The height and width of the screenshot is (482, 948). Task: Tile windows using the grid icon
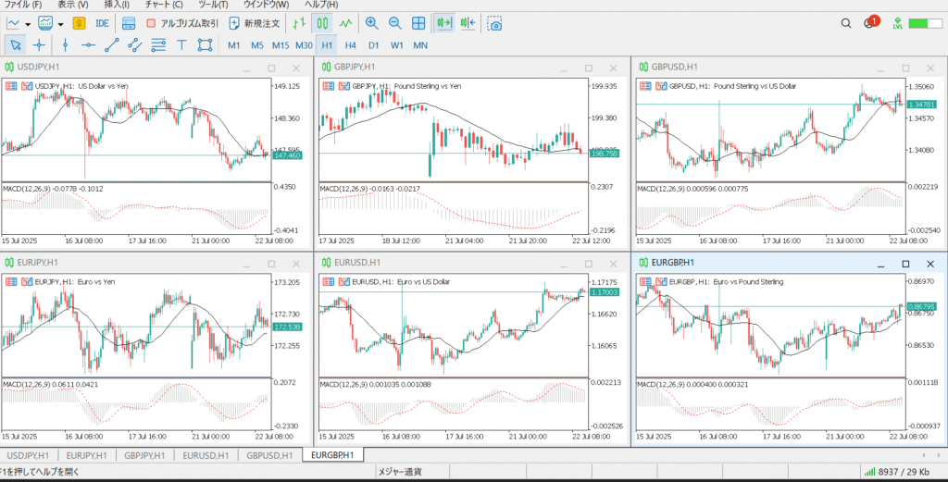pos(418,23)
